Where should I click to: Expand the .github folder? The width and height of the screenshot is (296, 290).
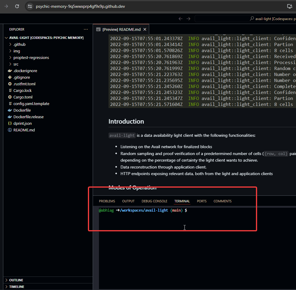point(19,44)
